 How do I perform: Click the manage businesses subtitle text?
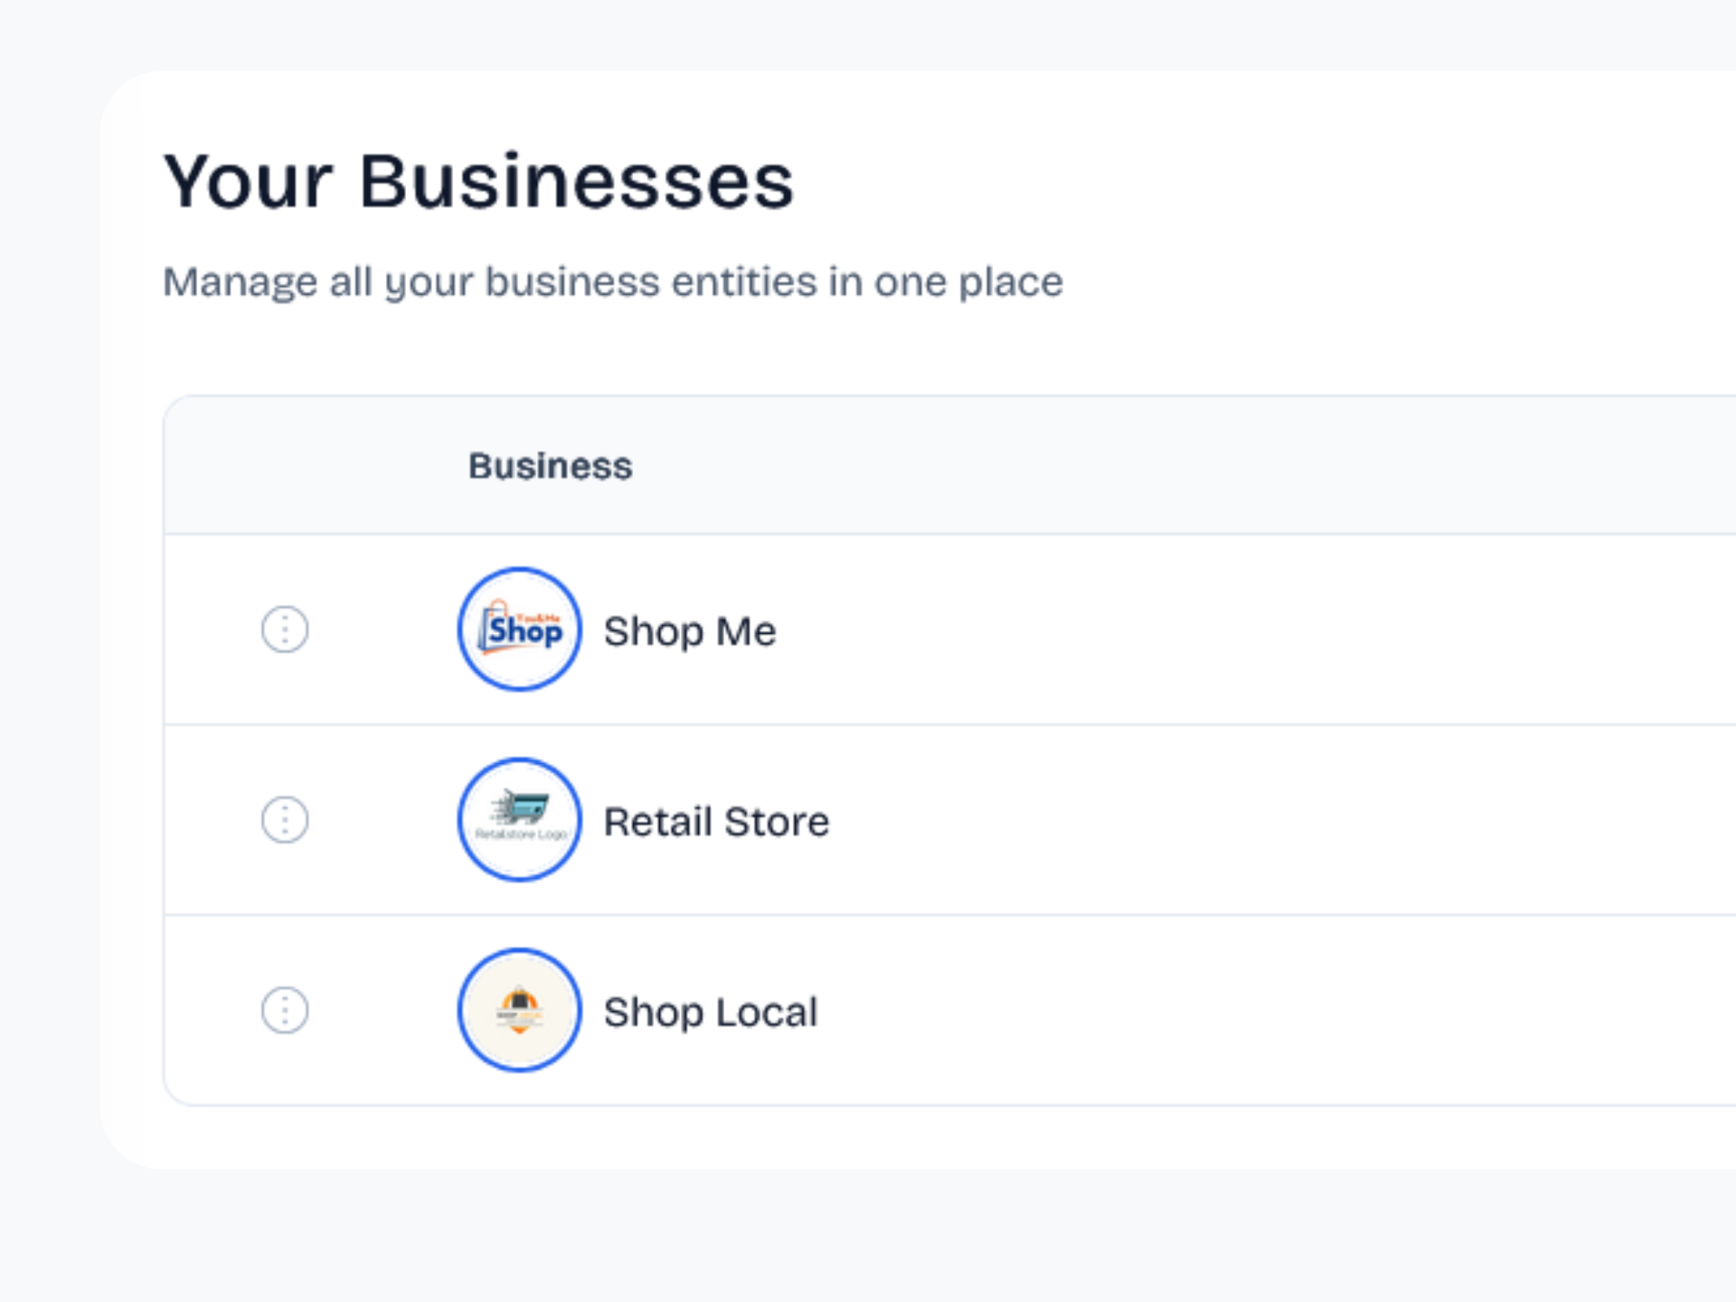[613, 281]
